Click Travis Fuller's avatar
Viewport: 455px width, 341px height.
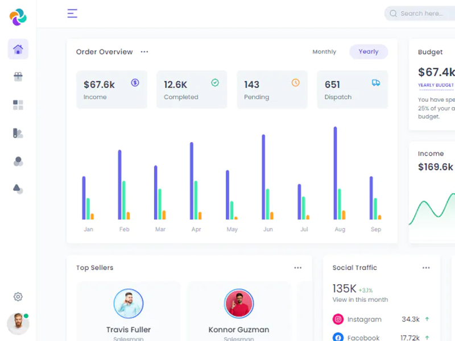[129, 303]
